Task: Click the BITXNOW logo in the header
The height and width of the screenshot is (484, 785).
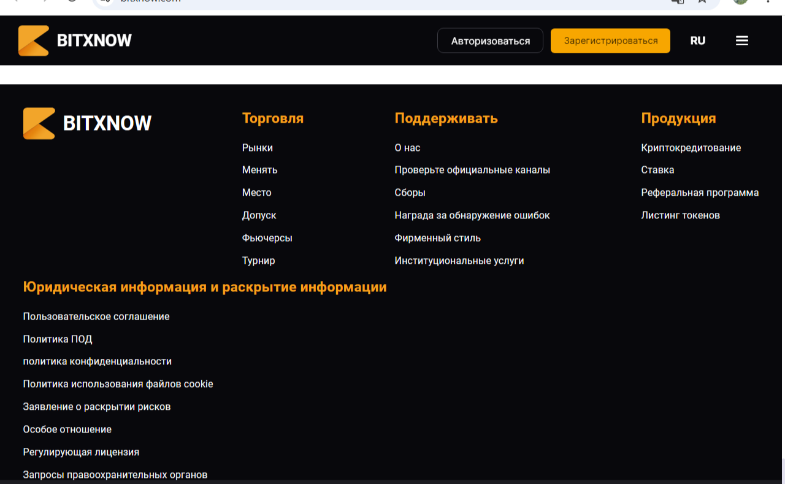Action: (74, 40)
